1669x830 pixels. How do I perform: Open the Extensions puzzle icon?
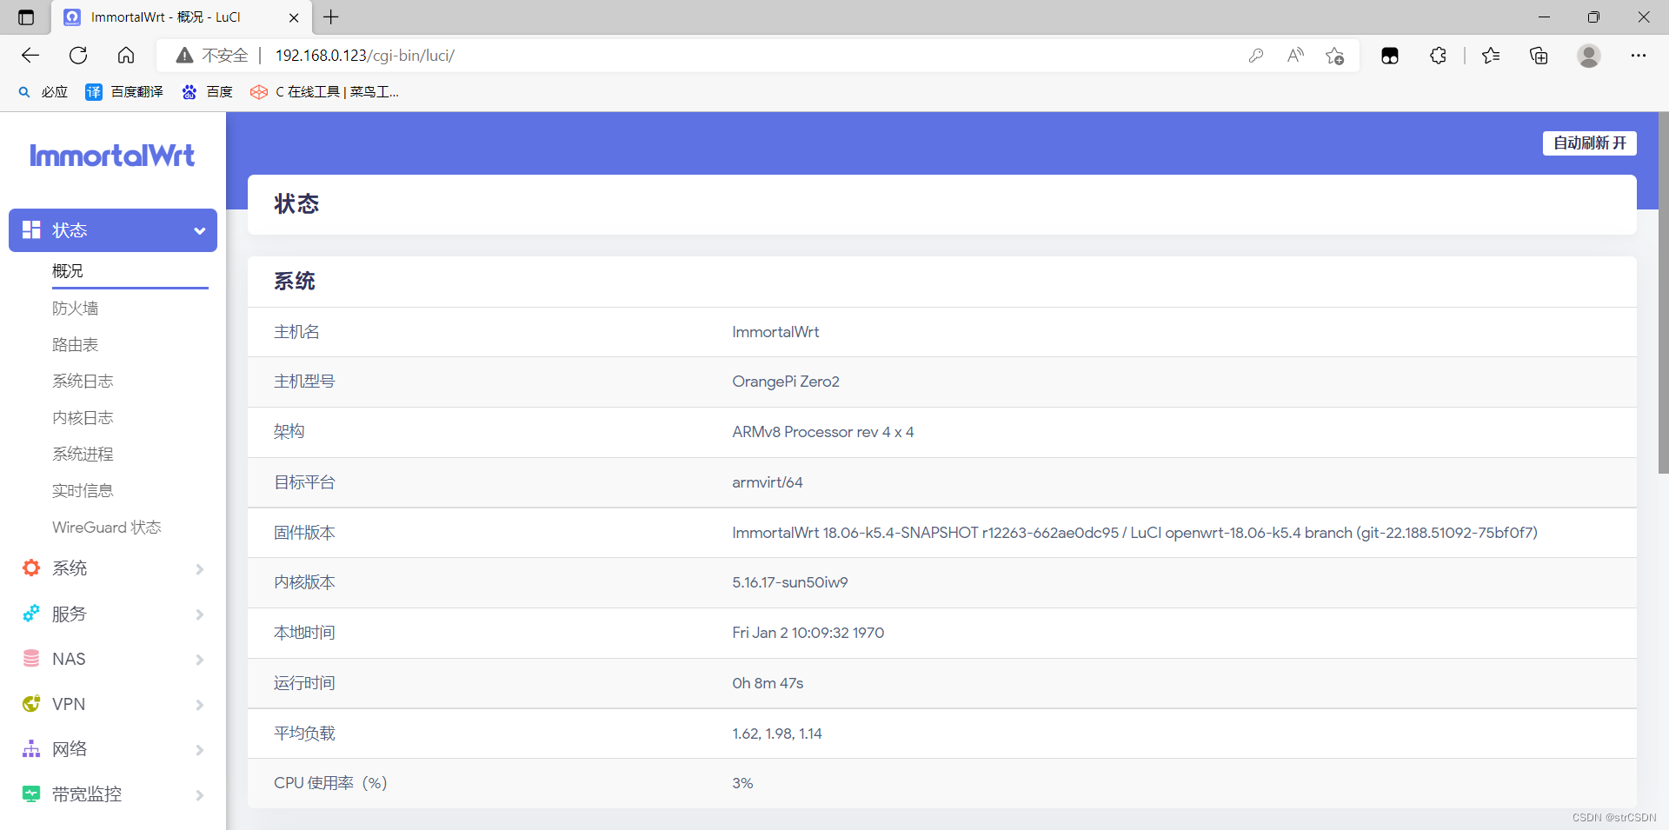click(x=1438, y=56)
